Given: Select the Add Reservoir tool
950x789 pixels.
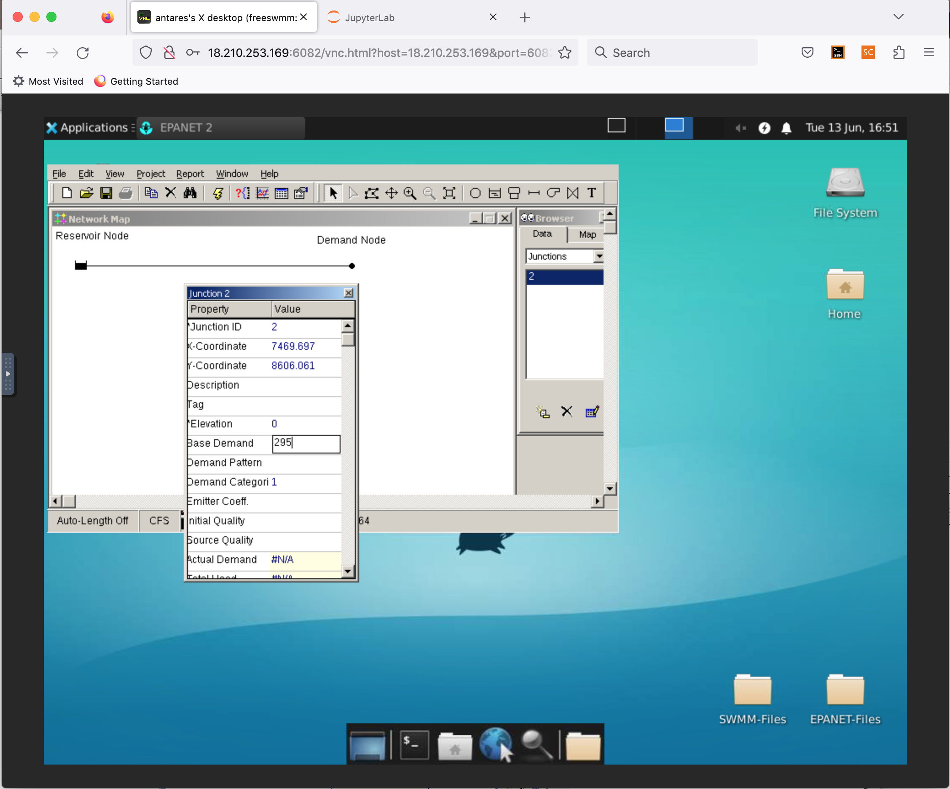Looking at the screenshot, I should 495,193.
